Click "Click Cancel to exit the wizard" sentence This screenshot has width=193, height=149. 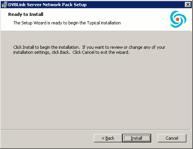point(101,52)
